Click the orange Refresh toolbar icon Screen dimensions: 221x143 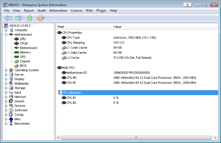41,18
